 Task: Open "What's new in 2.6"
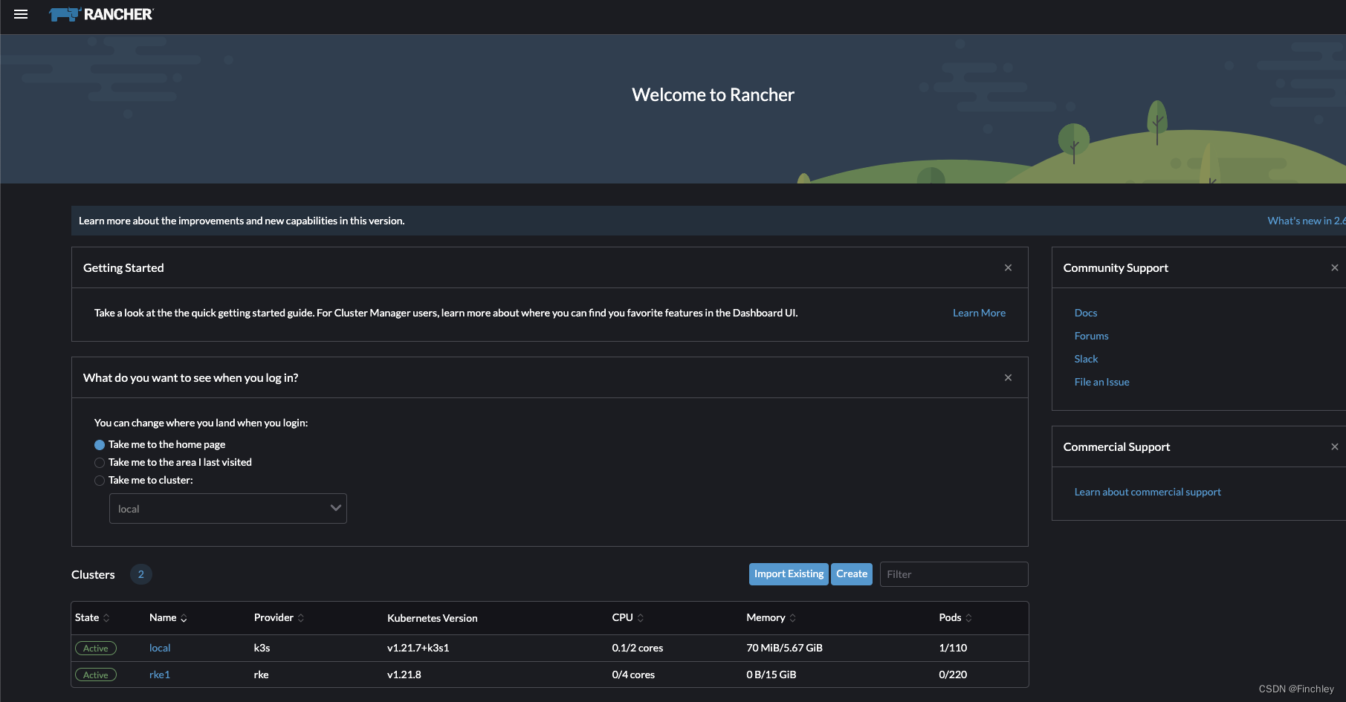tap(1305, 221)
